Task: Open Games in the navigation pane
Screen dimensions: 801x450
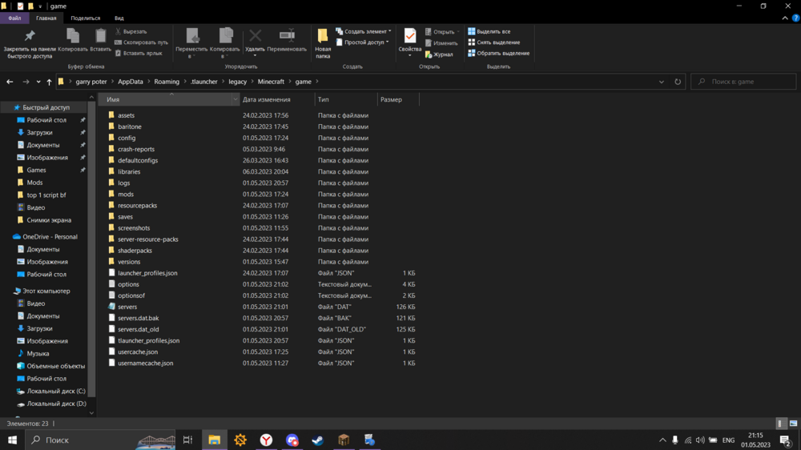Action: click(x=36, y=170)
